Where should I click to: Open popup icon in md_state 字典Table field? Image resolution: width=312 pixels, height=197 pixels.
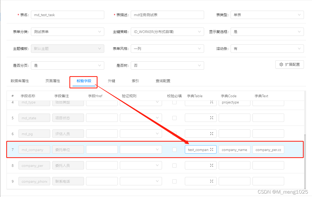tap(212, 118)
